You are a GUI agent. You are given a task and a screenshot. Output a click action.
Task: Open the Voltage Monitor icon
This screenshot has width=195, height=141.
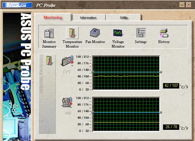click(118, 33)
